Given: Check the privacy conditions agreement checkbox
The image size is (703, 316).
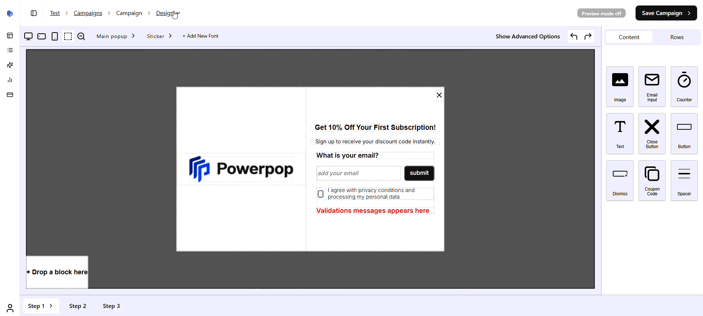Looking at the screenshot, I should pos(321,194).
